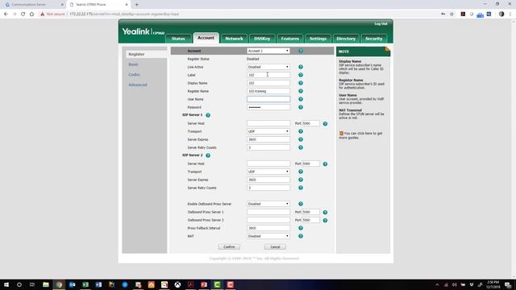This screenshot has width=516, height=290.
Task: Click SIP Server 2 Server Host field
Action: coord(268,164)
